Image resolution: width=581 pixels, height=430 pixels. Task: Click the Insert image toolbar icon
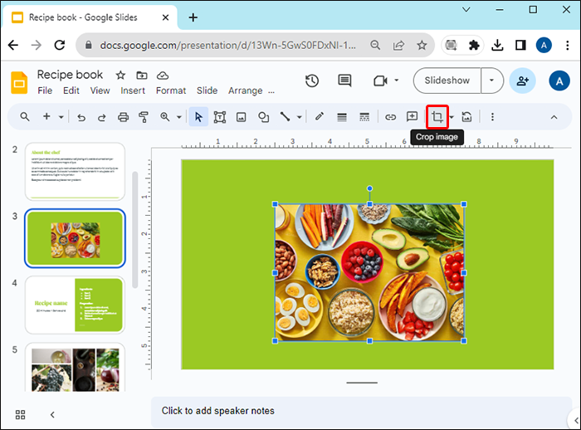[x=242, y=117]
